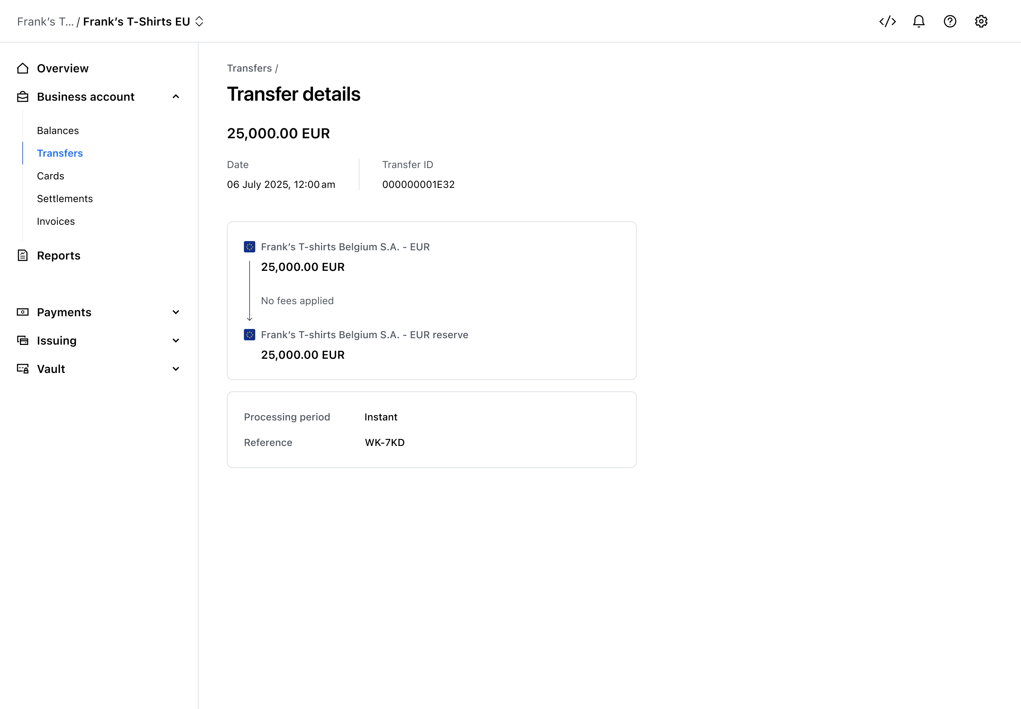Click the Payments banknote icon
The width and height of the screenshot is (1021, 709).
click(x=23, y=312)
